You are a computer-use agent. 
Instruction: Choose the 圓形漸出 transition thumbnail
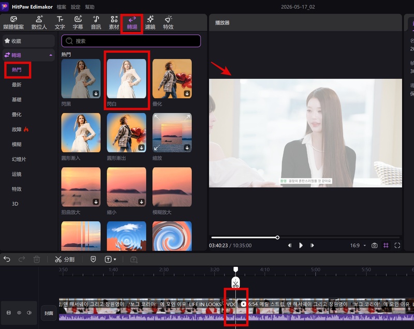click(x=126, y=133)
